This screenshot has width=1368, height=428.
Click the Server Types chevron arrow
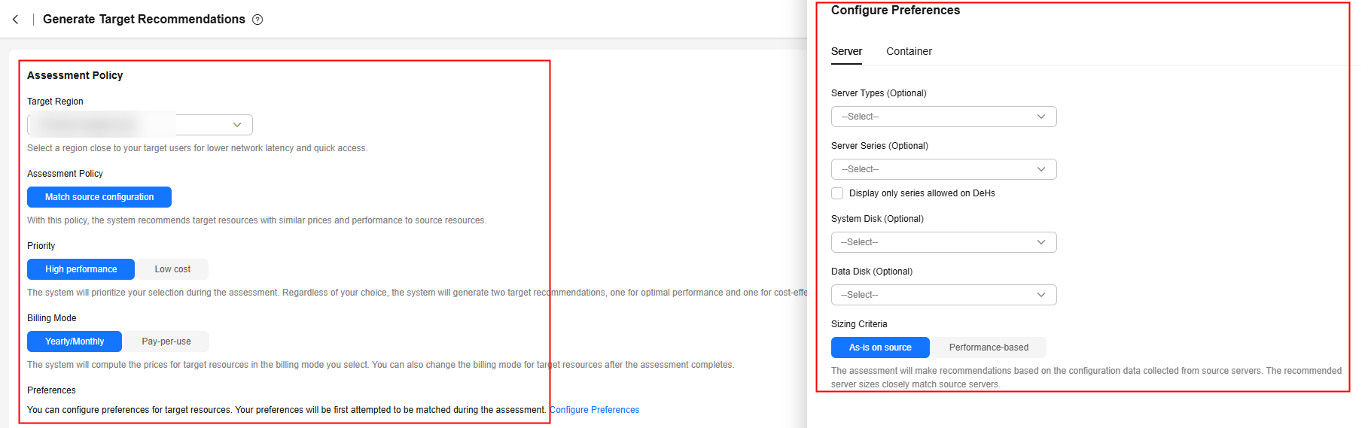pos(1041,117)
